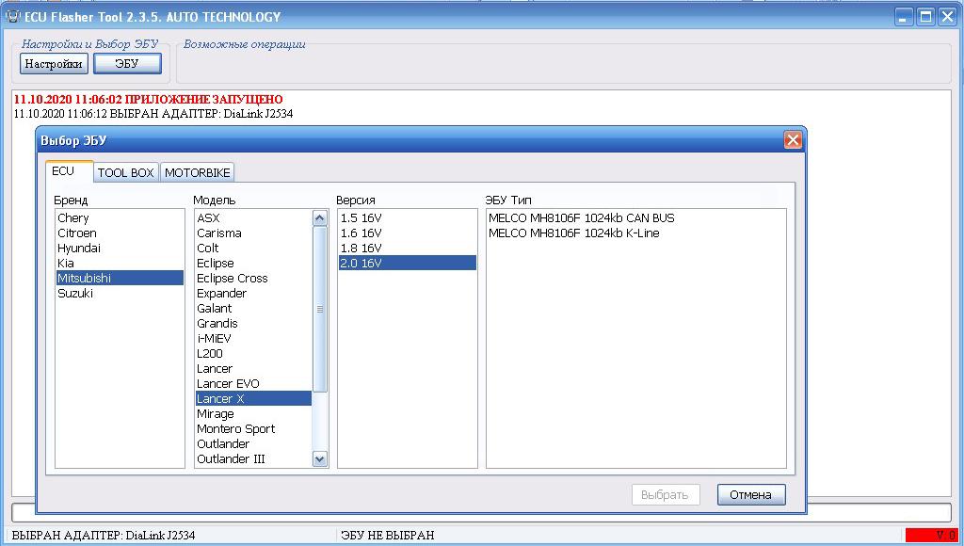964x546 pixels.
Task: Click the ECU Flasher app icon in title bar
Action: click(13, 17)
